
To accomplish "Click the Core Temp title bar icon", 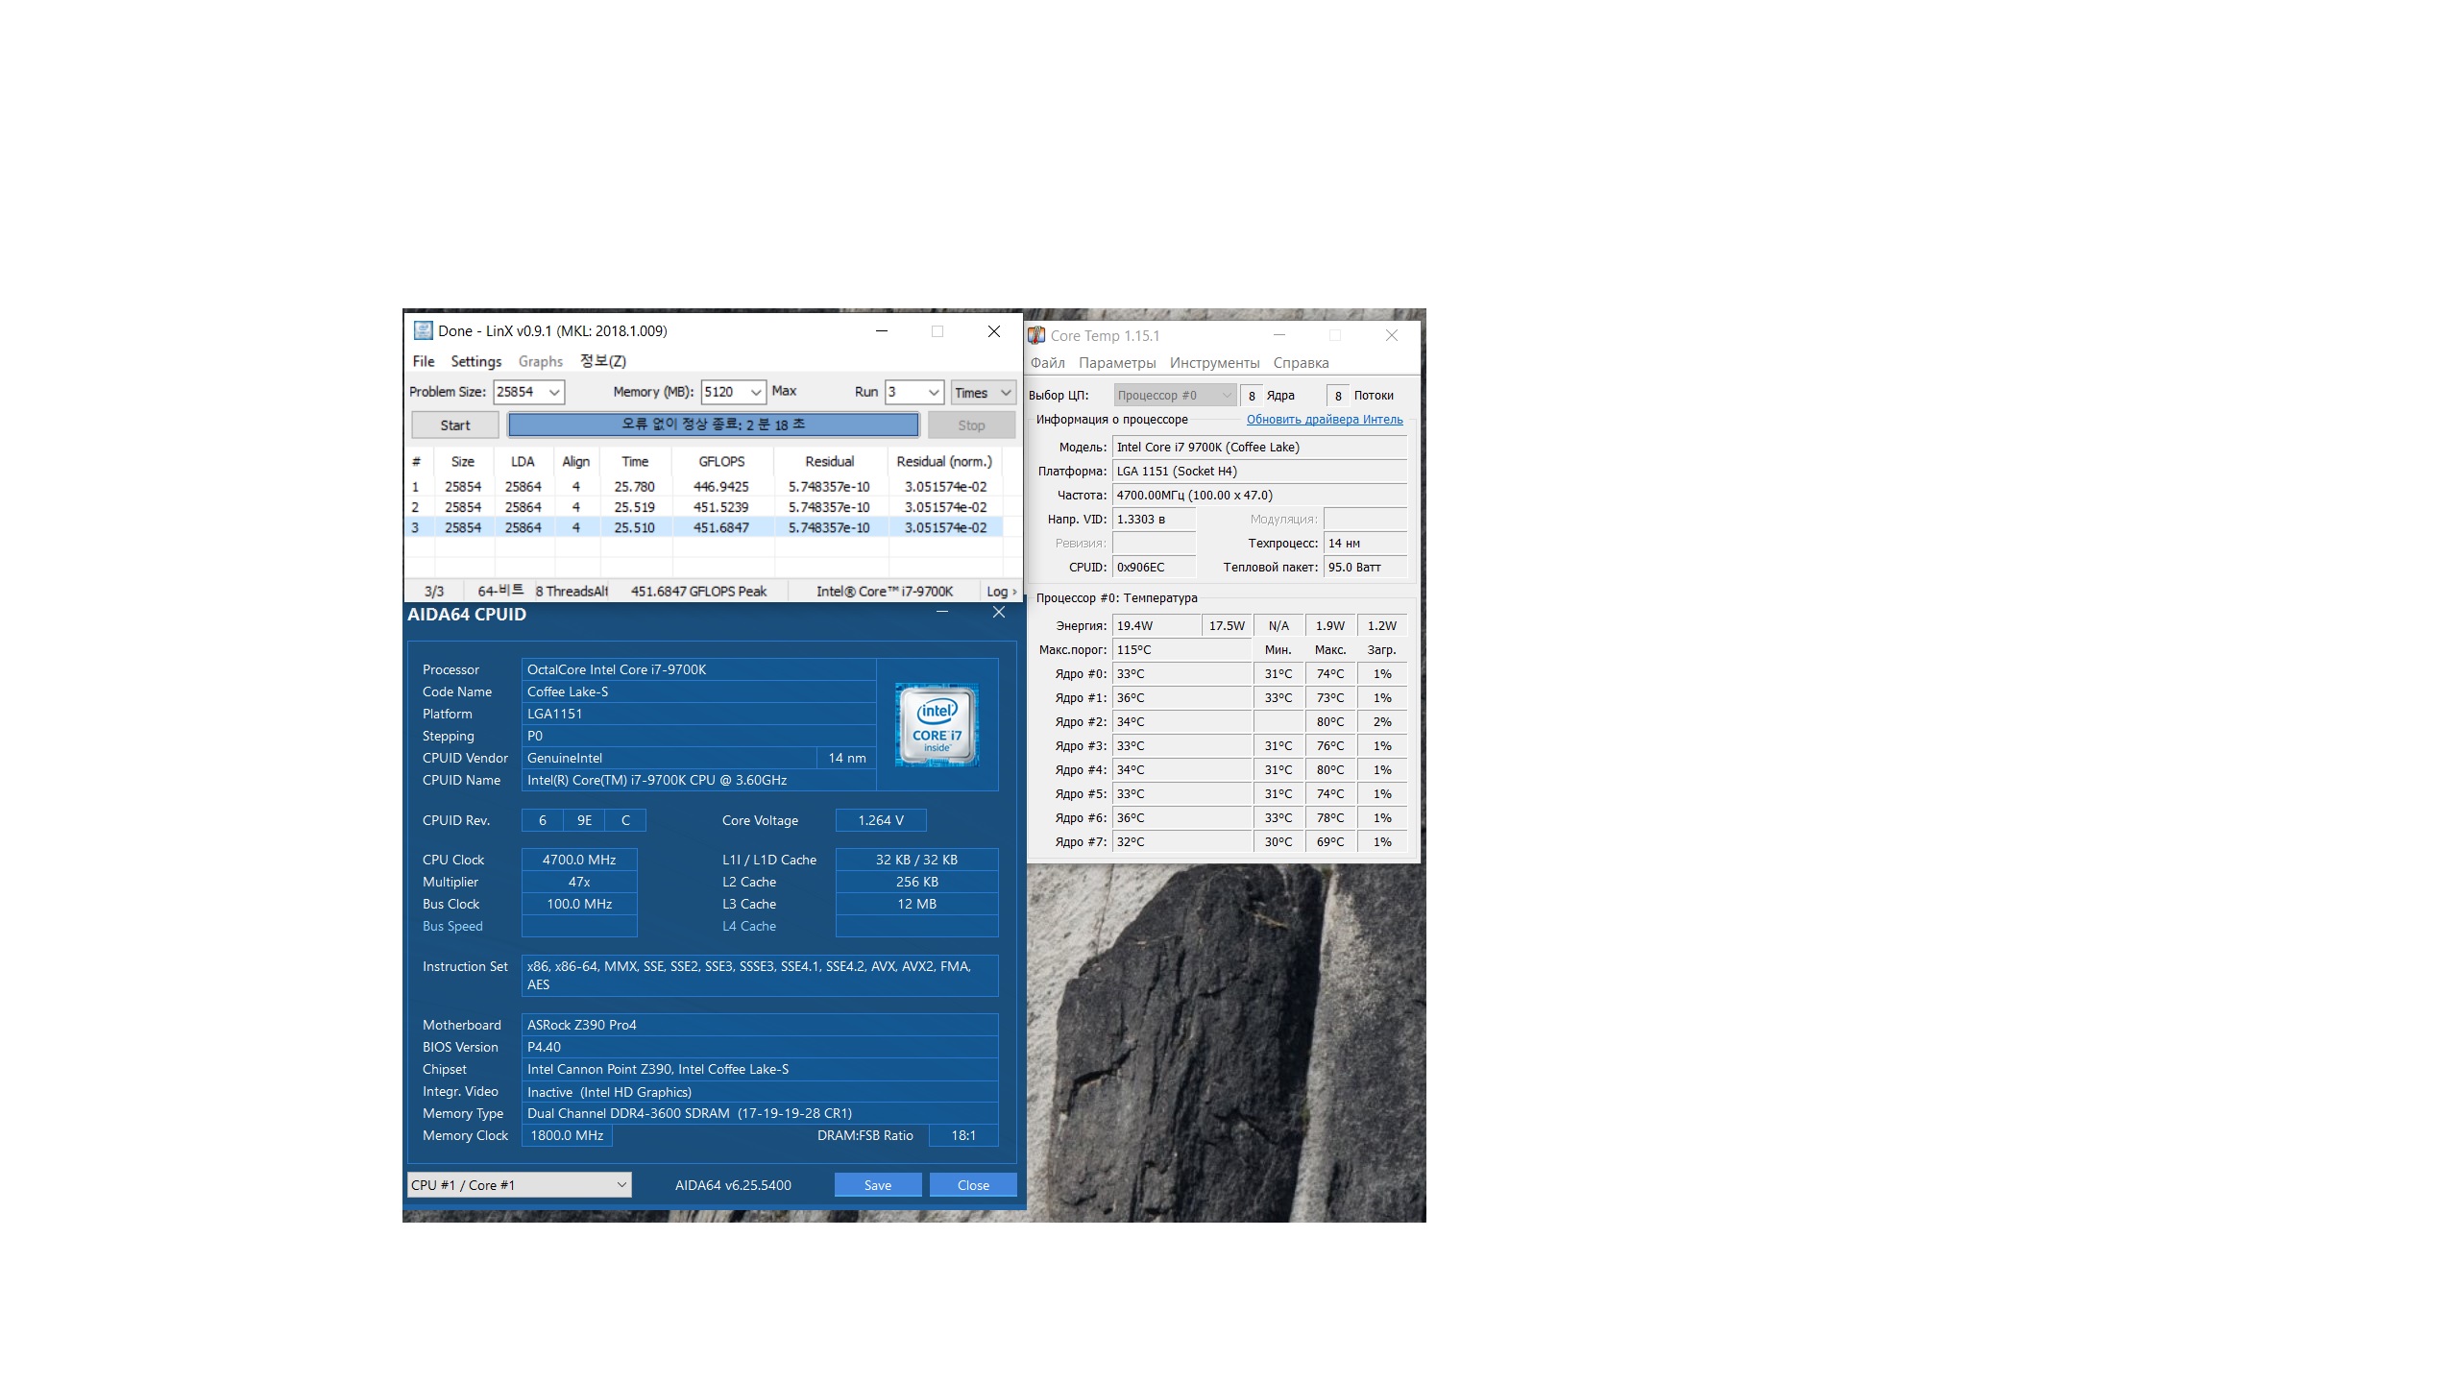I will point(1036,335).
